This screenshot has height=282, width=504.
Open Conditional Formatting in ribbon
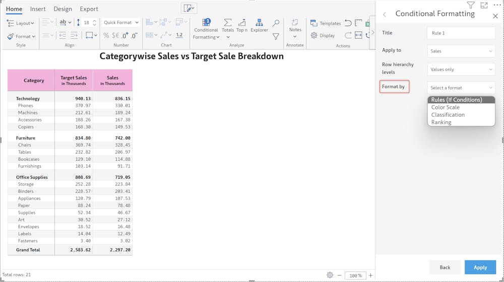tap(206, 29)
